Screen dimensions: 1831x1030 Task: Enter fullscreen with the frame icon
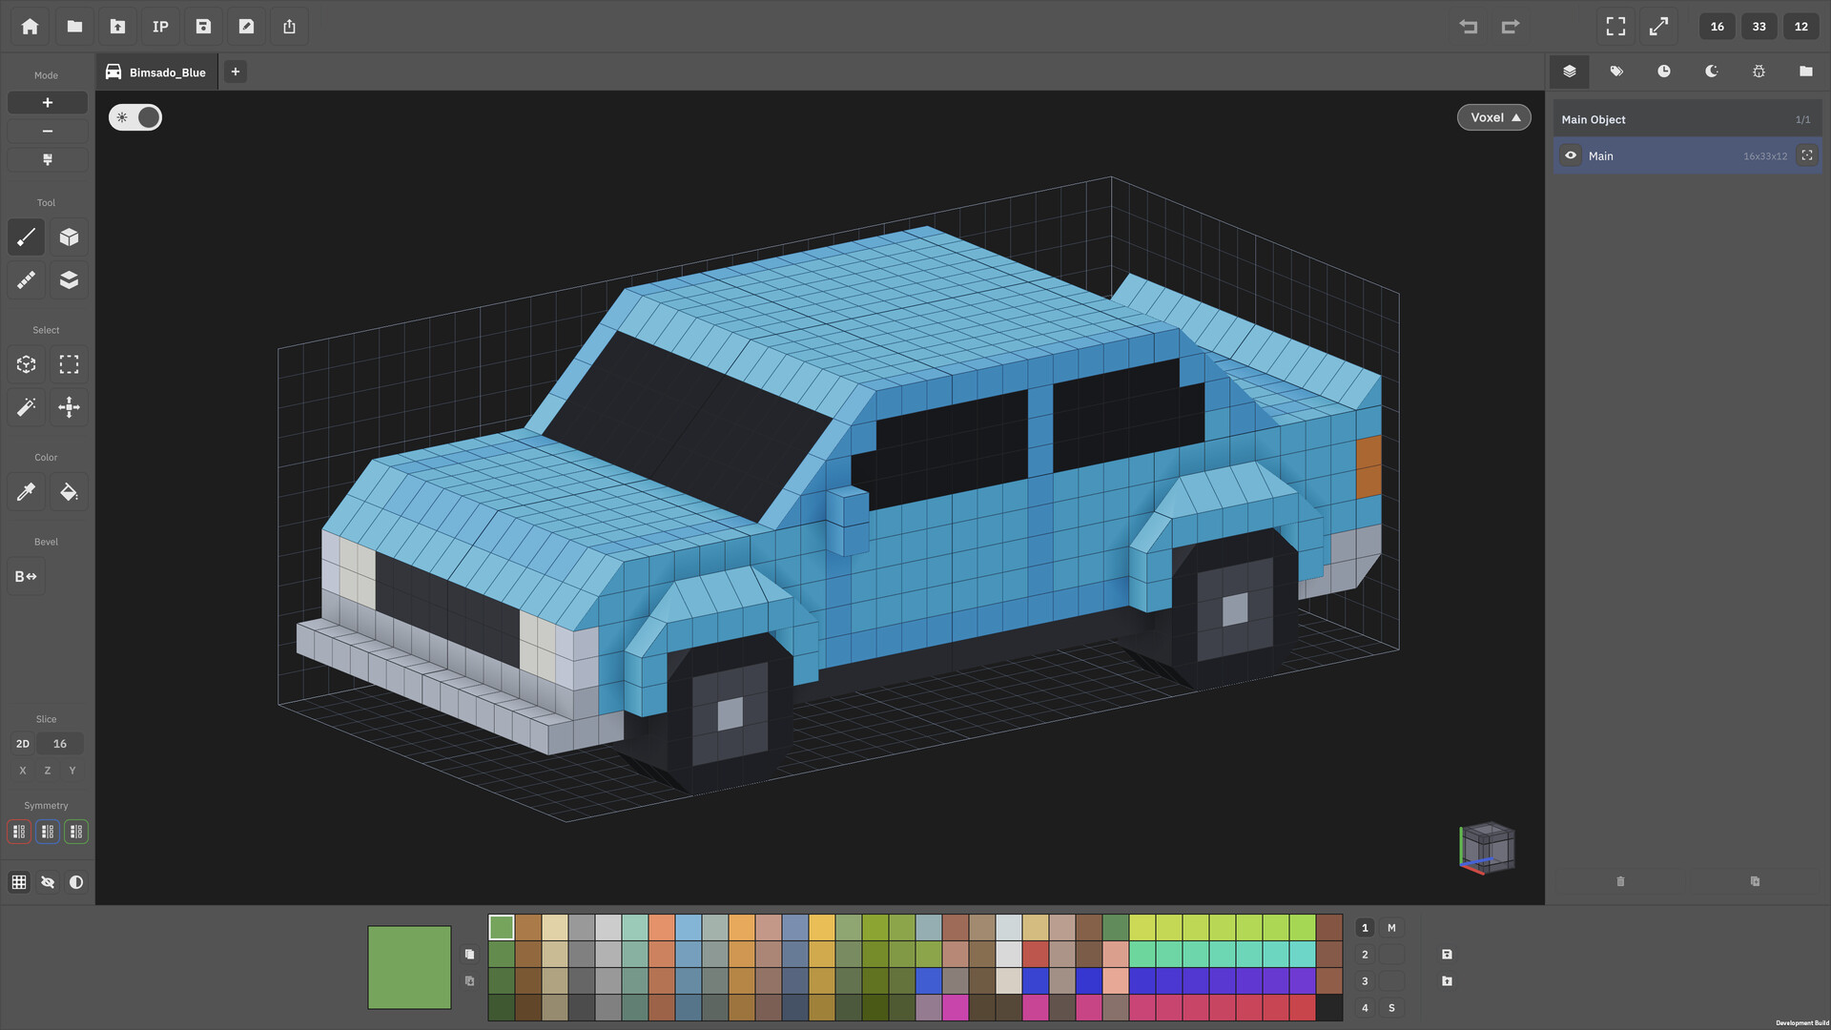tap(1615, 27)
